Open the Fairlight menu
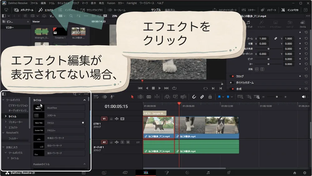Screen dimensions: 312x176 tap(132, 3)
